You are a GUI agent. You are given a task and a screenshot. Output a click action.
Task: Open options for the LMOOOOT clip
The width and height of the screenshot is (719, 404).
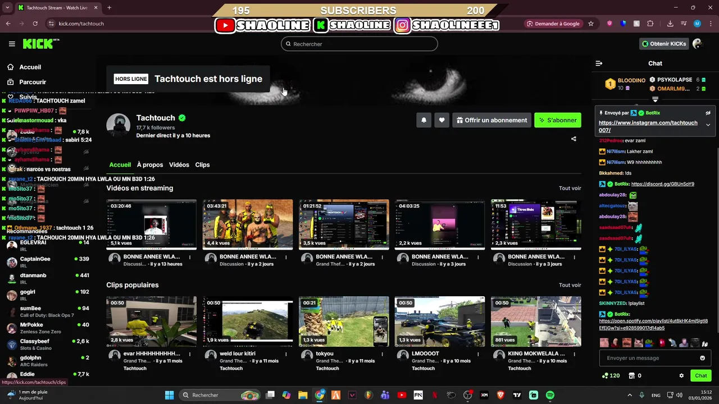point(478,354)
